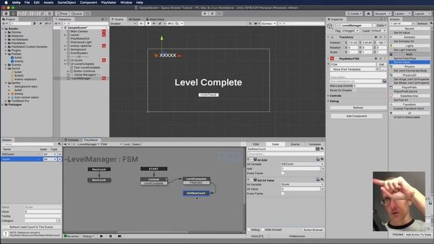This screenshot has width=434, height=244.
Task: Open the Events tab in PlayMaker
Action: (x=295, y=144)
